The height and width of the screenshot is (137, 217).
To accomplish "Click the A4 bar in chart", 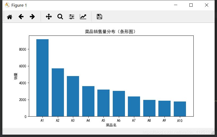I will 88,101.
